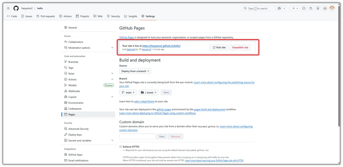This screenshot has width=343, height=167.
Task: Open link about deploying with custom workflows
Action: 157,113
